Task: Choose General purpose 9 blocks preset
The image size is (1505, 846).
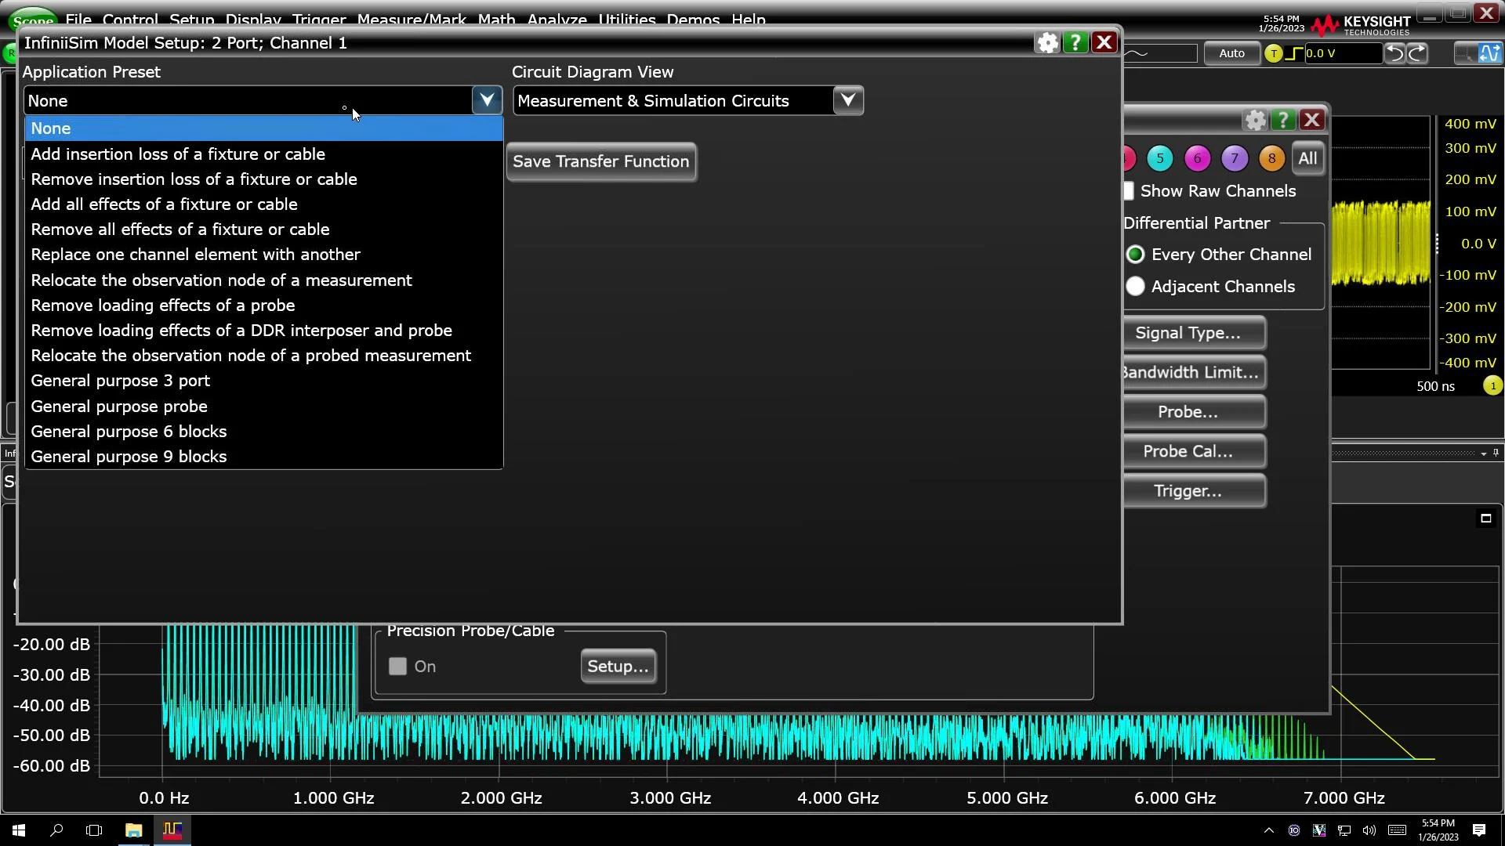Action: coord(263,457)
